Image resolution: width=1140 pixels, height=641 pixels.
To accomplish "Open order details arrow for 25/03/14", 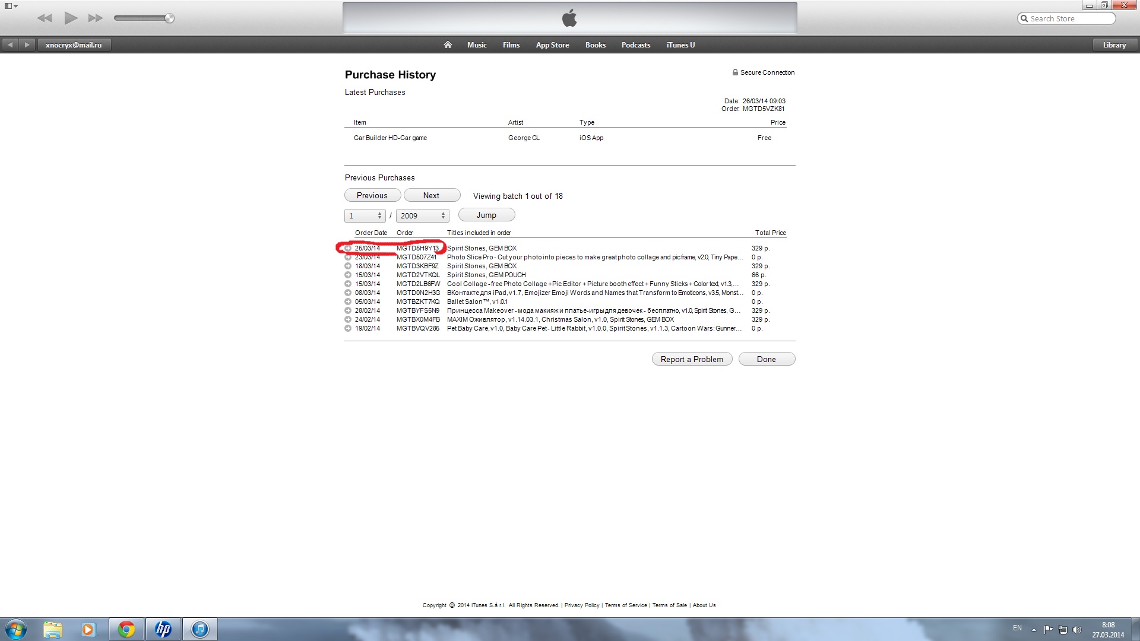I will coord(348,248).
